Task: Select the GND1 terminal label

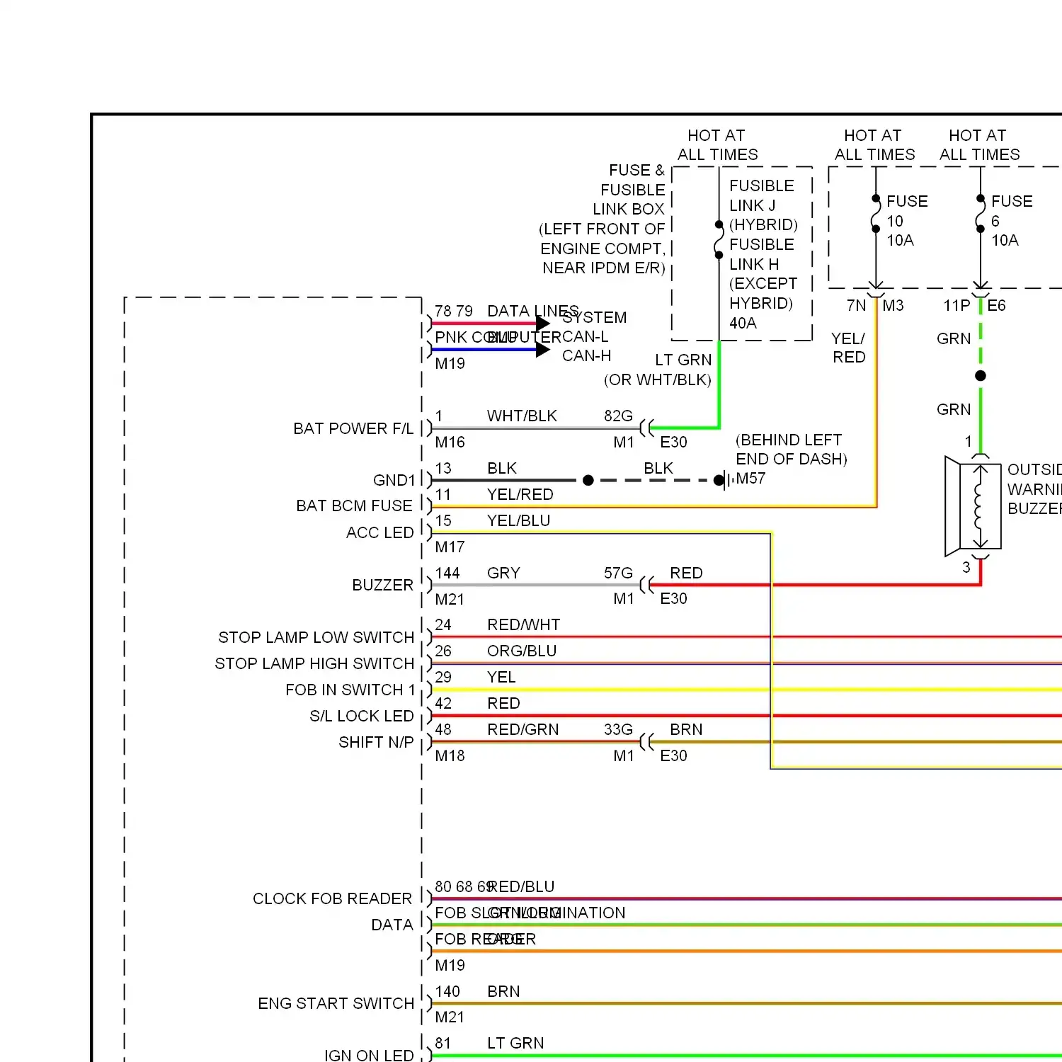Action: point(394,480)
